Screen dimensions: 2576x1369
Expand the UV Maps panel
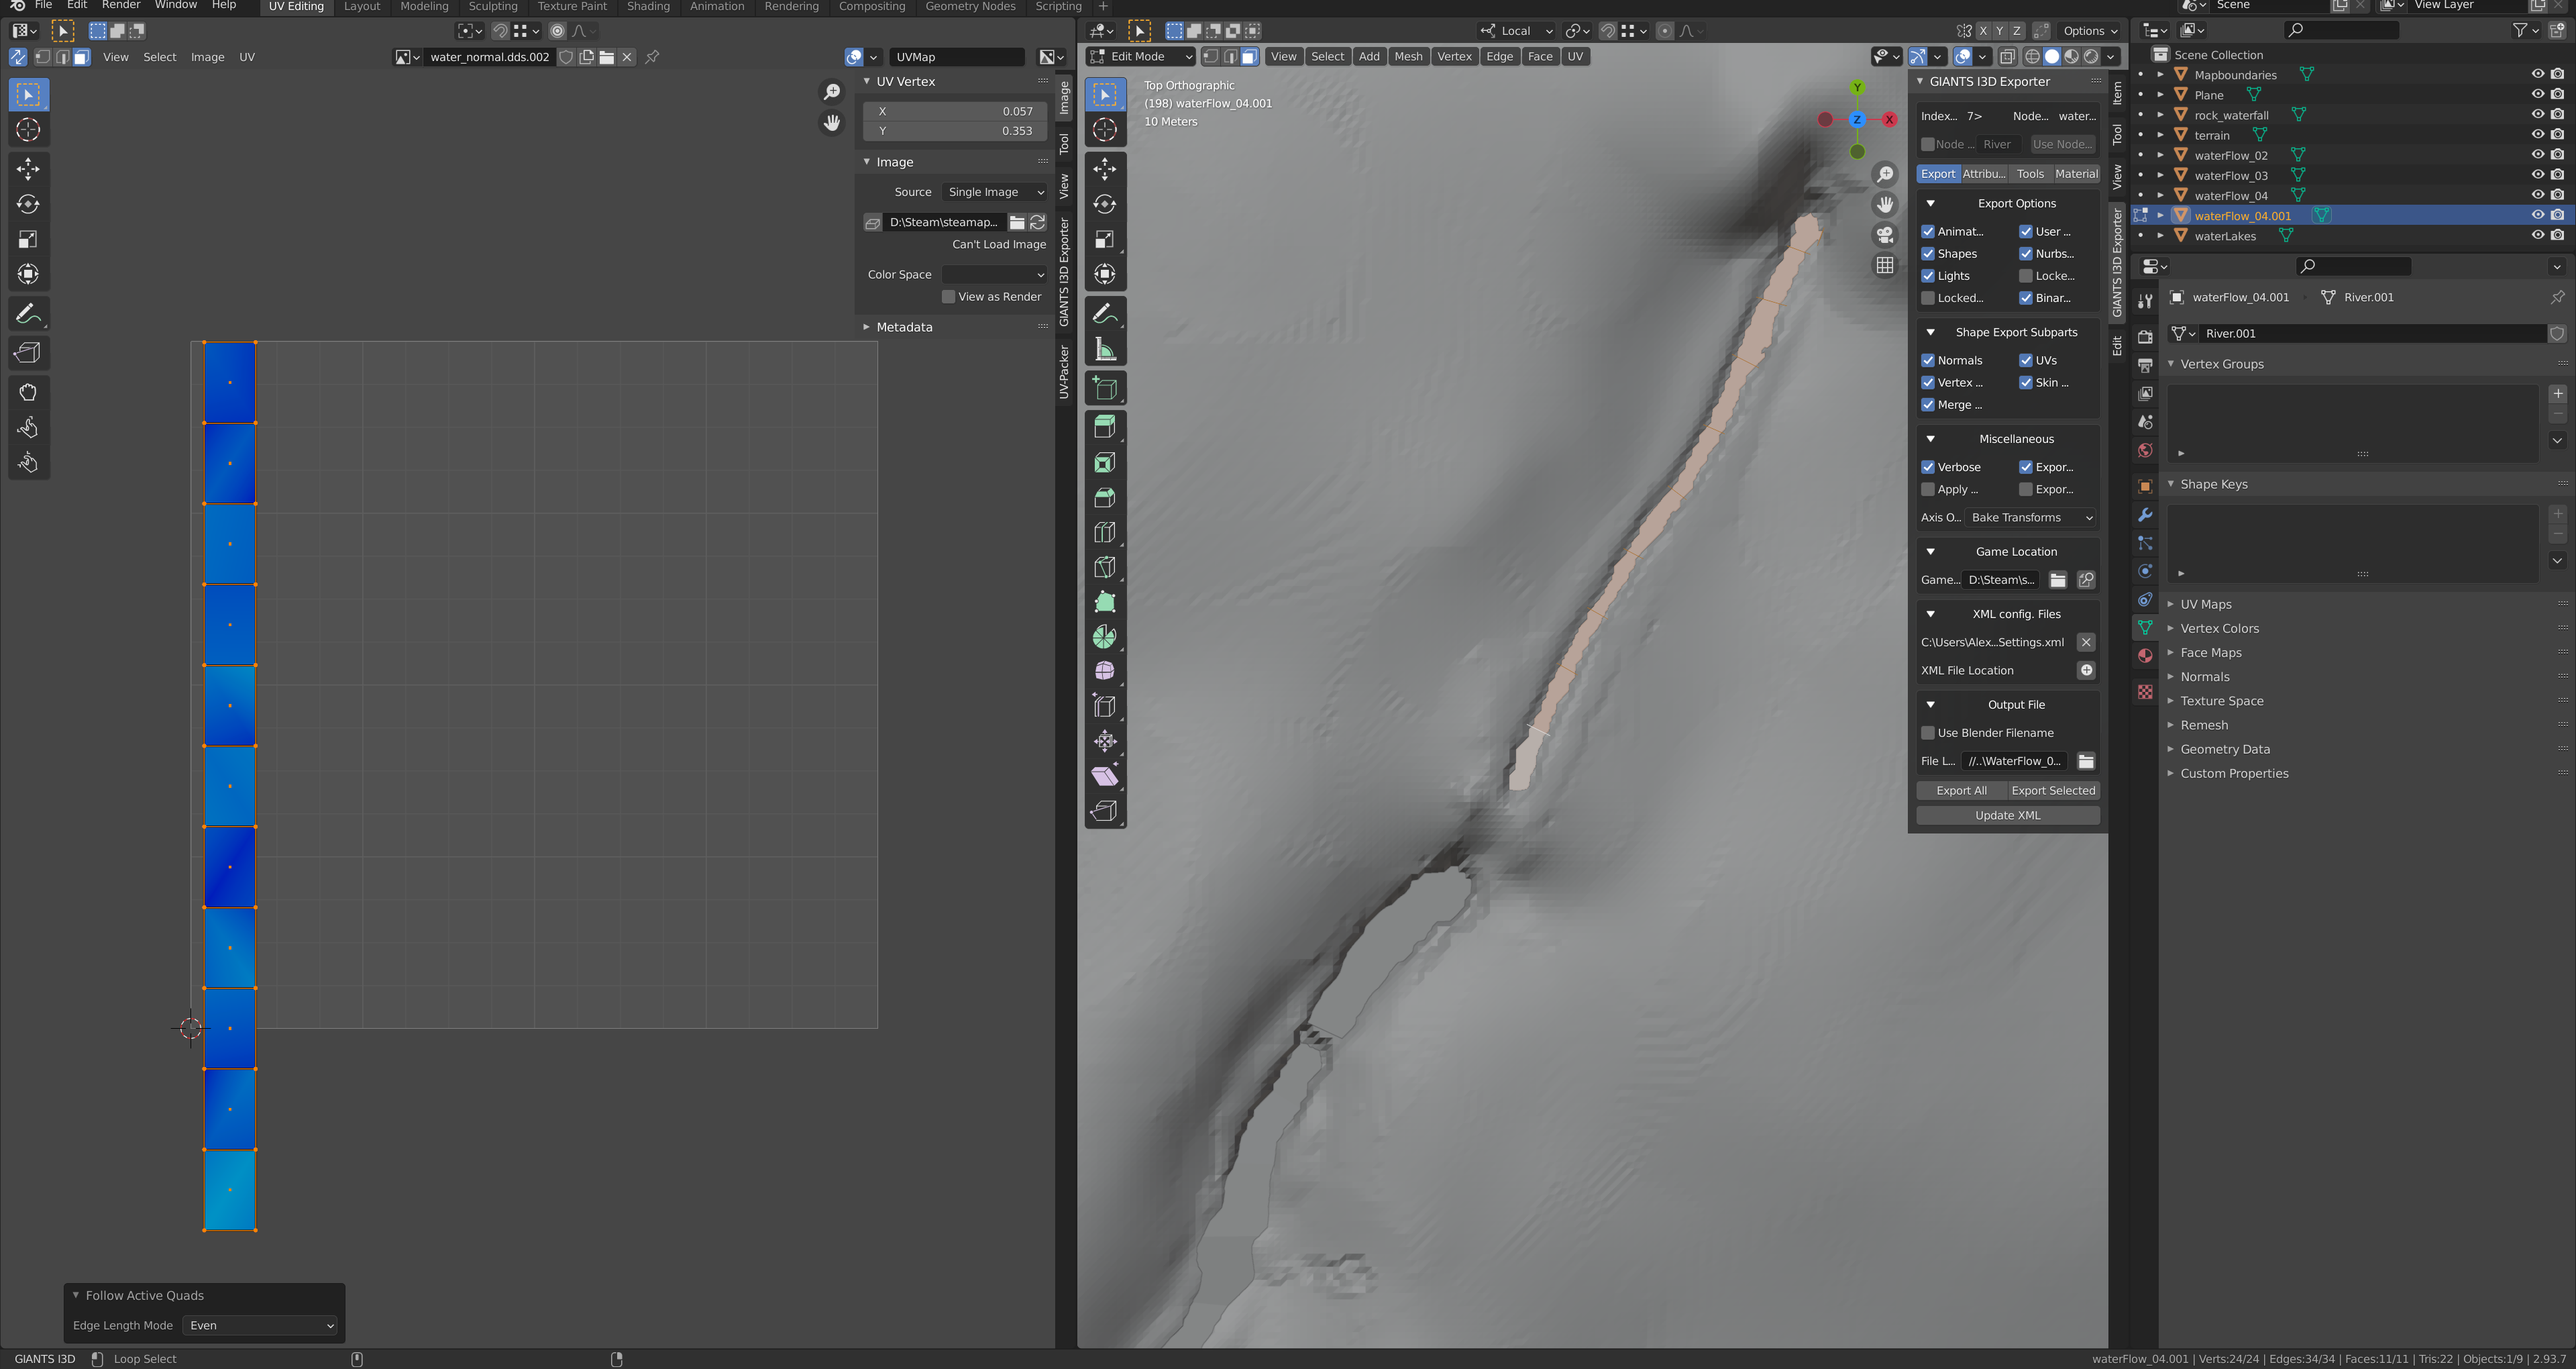pyautogui.click(x=2205, y=605)
